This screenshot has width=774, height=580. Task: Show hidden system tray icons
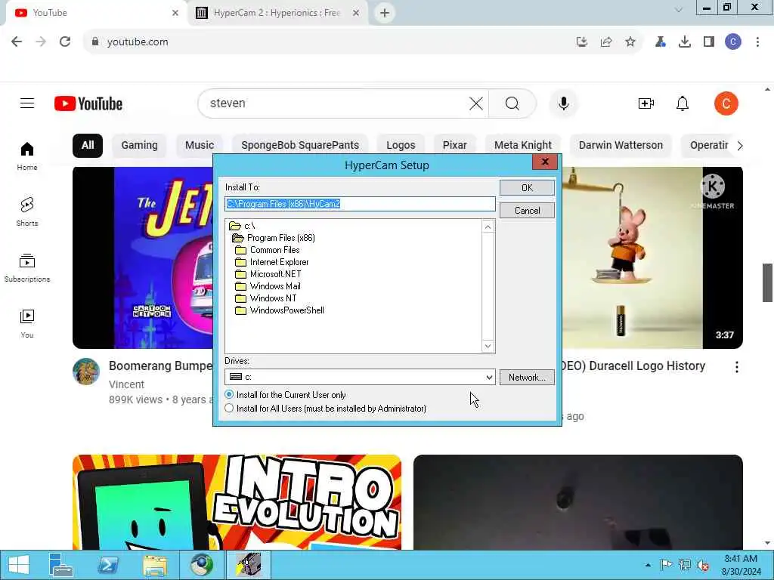click(x=648, y=565)
